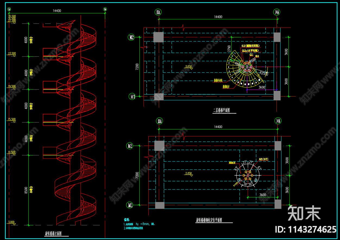This screenshot has height=240, width=340.
Task: Select the "楼梯外边线" leader label
Action: click(218, 81)
